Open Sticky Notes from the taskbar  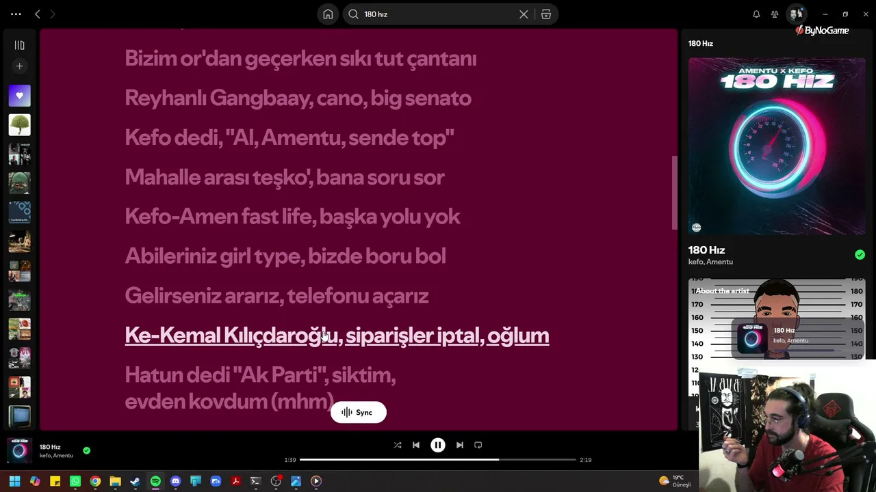(x=55, y=481)
